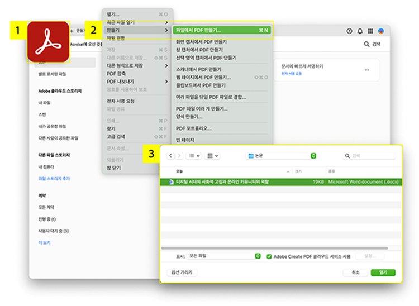Open 스캔 in sidebar
The width and height of the screenshot is (419, 306).
(x=42, y=114)
